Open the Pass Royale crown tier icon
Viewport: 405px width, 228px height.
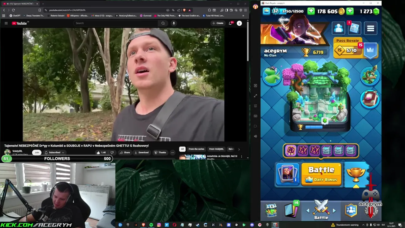tap(371, 50)
